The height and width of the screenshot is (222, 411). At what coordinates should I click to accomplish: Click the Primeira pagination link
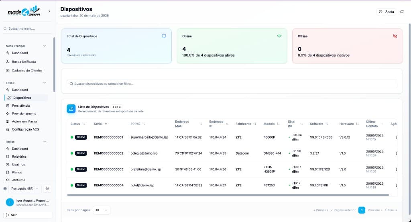click(321, 210)
